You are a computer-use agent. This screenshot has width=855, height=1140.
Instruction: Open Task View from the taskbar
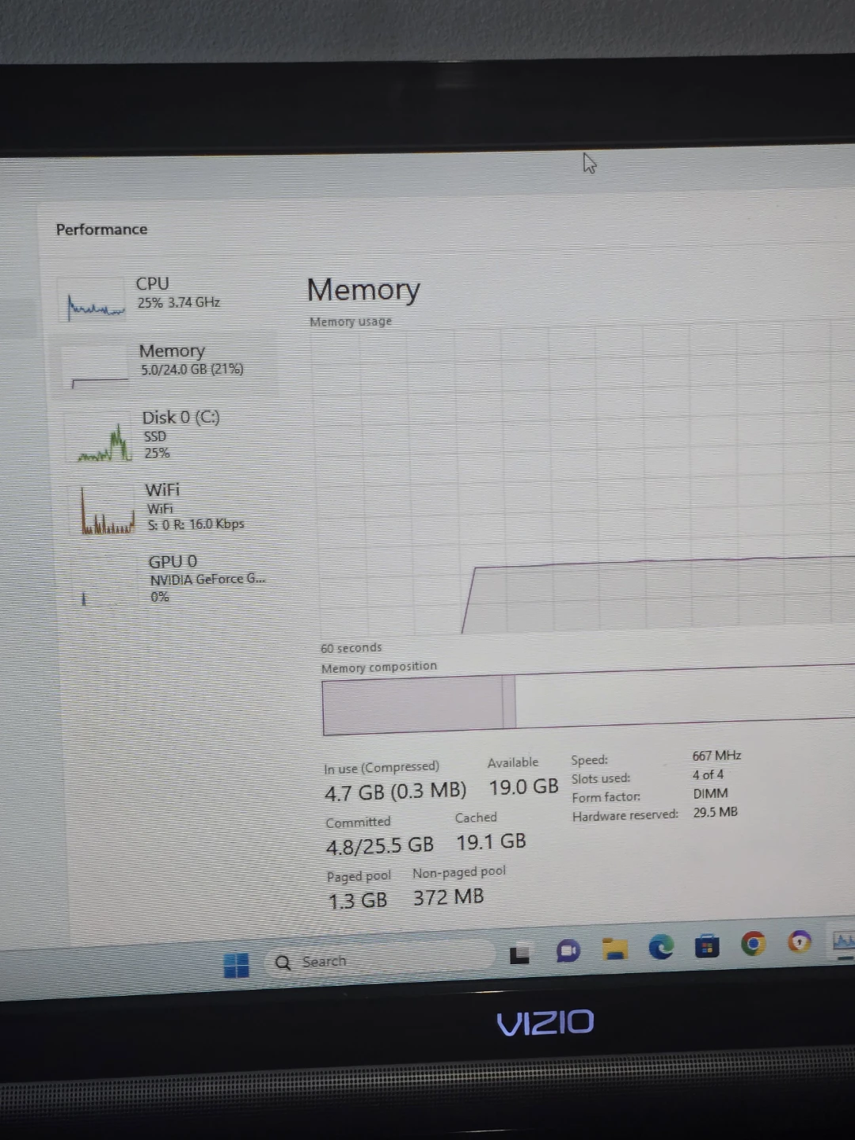(519, 955)
